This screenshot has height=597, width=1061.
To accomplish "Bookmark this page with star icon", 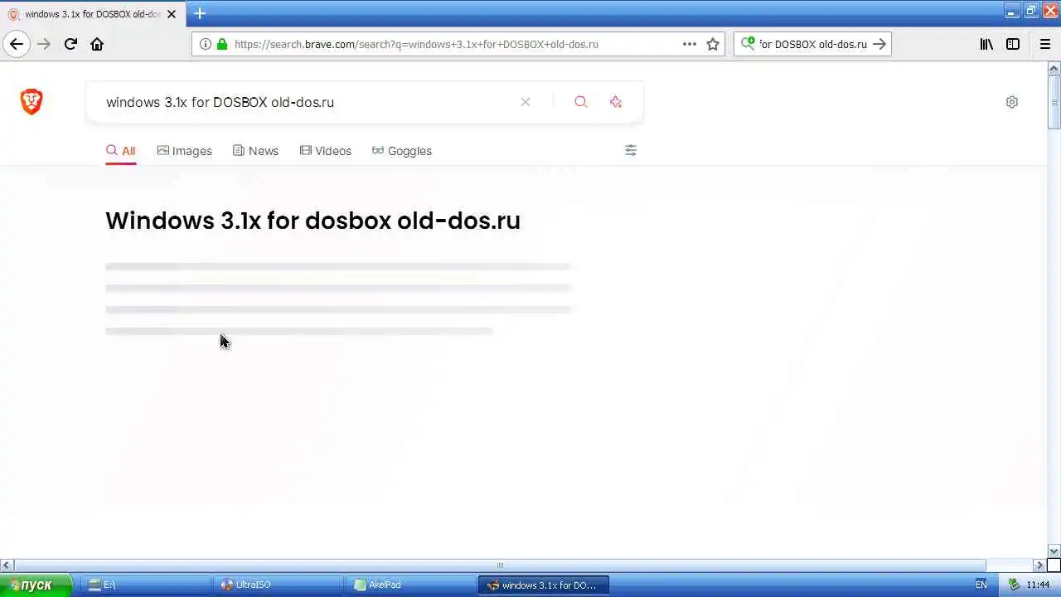I will (713, 44).
